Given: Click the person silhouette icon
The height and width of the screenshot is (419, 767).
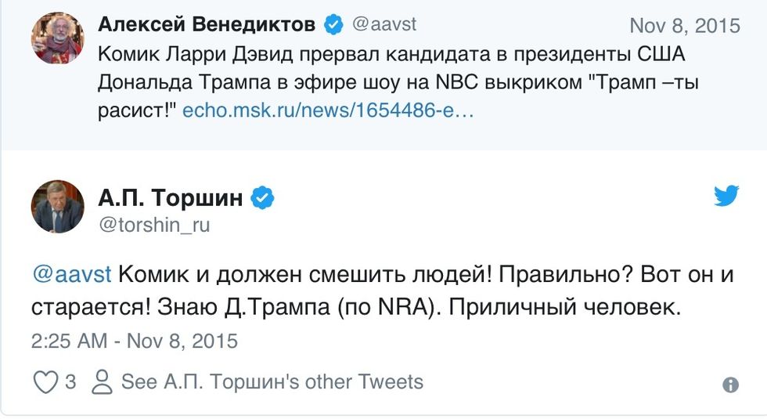Looking at the screenshot, I should (103, 382).
